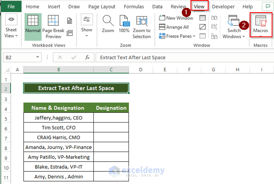
Task: Click the Enter checkmark in formula bar
Action: [74, 57]
